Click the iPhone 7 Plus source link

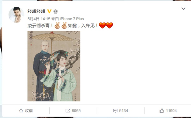coord(72,19)
